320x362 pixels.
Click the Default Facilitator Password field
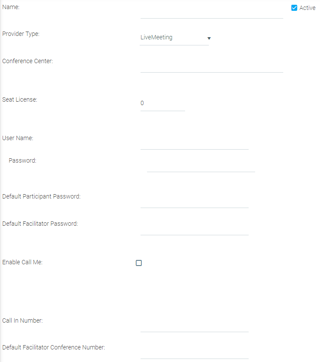(x=194, y=229)
